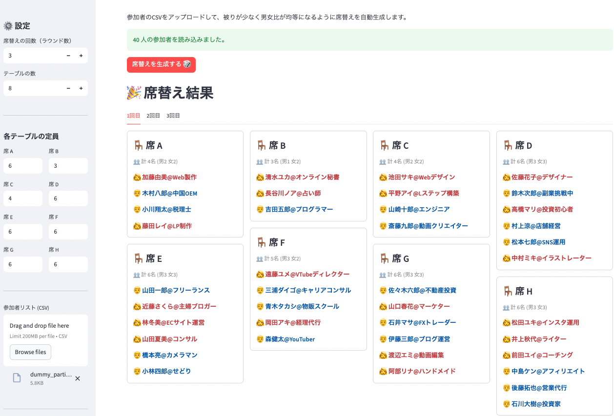Image resolution: width=614 pixels, height=416 pixels.
Task: Click the face icon beside 清水ユカ@オンライン秘書
Action: click(x=260, y=178)
